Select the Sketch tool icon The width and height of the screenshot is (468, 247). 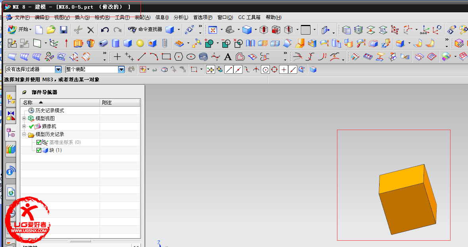point(12,44)
